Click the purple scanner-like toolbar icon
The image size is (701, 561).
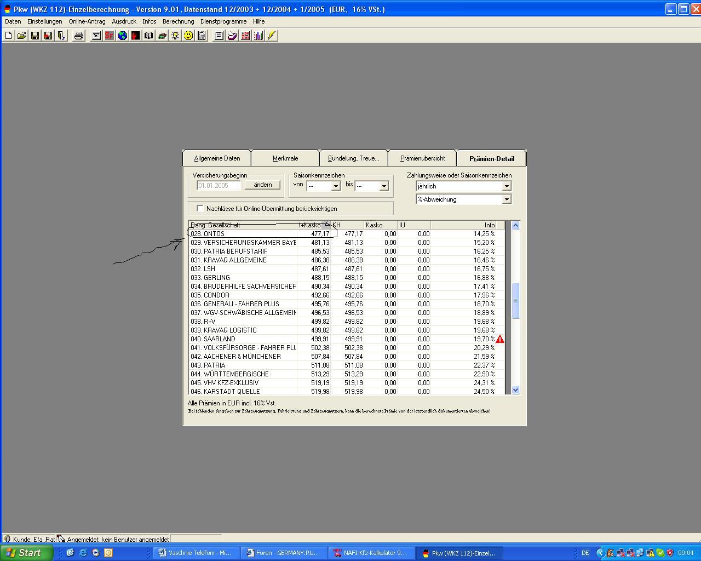(x=232, y=36)
